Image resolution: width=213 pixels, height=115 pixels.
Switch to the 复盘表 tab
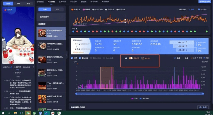click(x=84, y=2)
